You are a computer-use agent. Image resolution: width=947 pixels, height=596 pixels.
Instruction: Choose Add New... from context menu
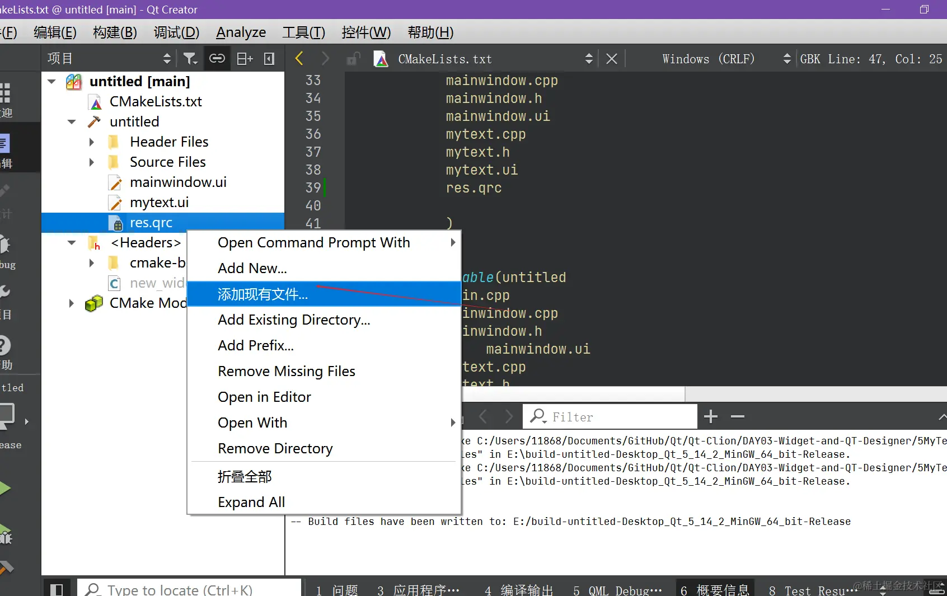pyautogui.click(x=324, y=269)
